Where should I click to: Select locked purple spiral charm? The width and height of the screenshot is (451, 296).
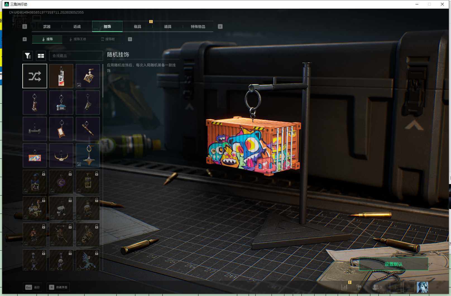(61, 182)
